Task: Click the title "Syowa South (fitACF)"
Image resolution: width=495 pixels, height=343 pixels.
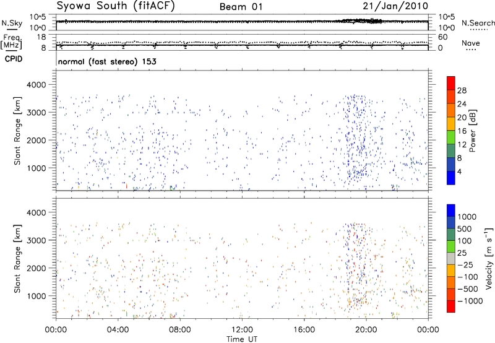Action: 115,6
